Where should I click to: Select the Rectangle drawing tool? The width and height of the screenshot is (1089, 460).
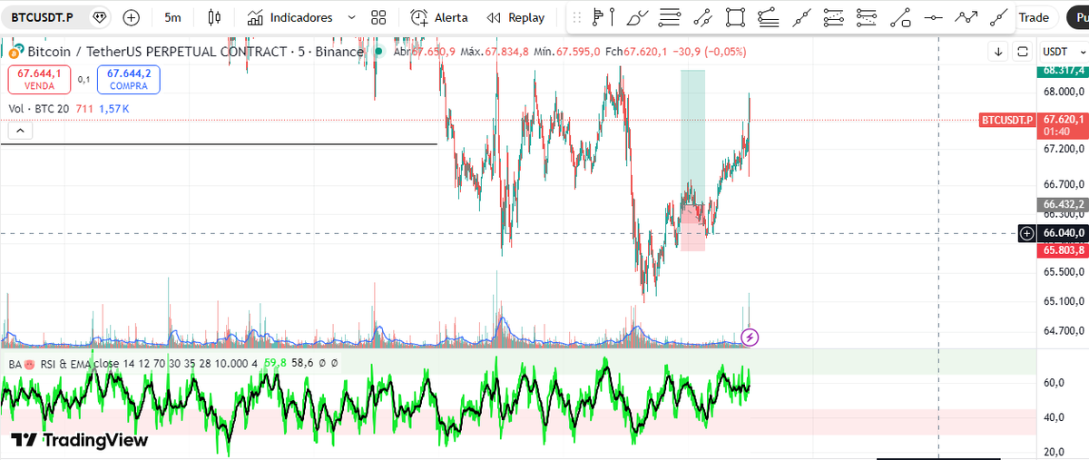[x=736, y=17]
